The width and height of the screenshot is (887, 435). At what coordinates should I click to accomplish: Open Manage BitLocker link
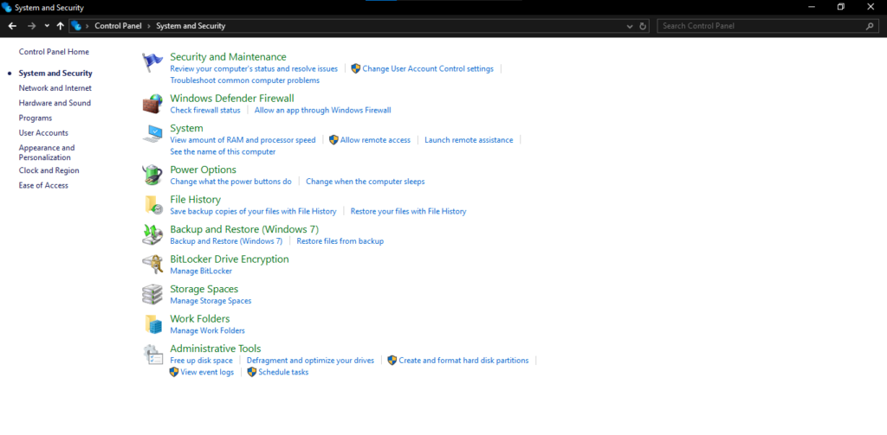coord(201,271)
